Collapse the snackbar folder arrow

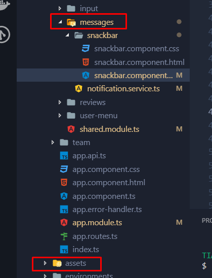coord(67,35)
